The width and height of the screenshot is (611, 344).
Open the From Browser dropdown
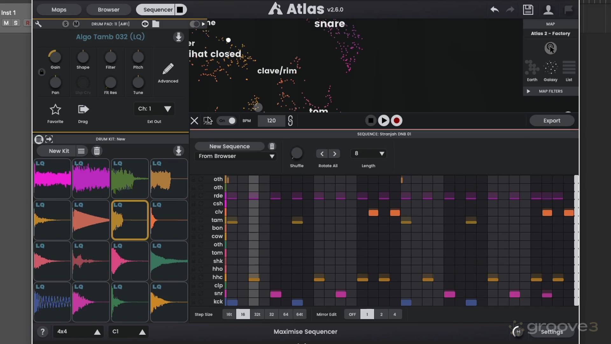point(235,156)
